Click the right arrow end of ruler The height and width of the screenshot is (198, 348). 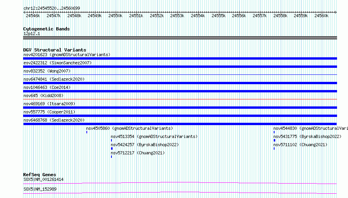pos(336,12)
